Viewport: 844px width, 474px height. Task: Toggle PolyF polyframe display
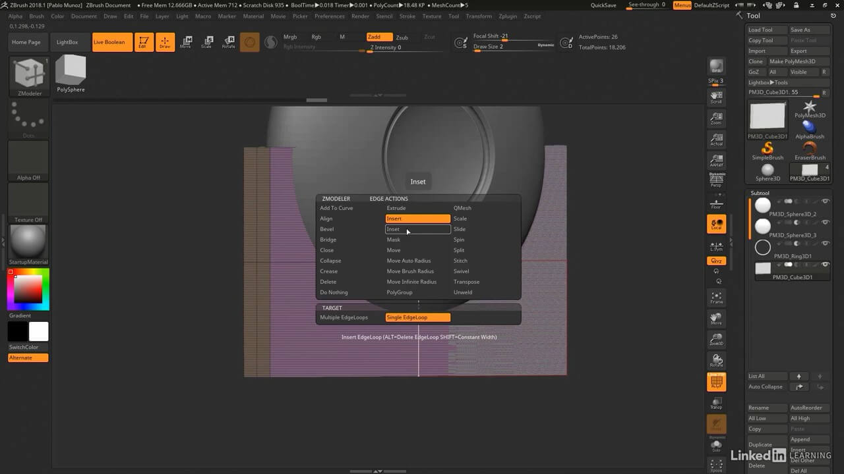coord(716,382)
